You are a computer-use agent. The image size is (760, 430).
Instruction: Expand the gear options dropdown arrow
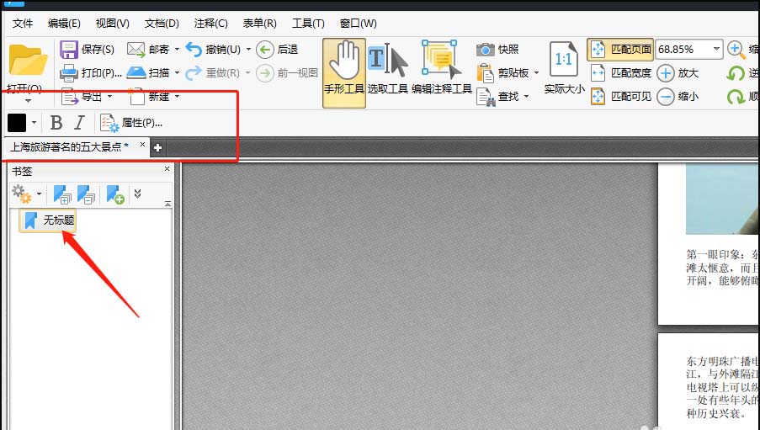tap(40, 194)
